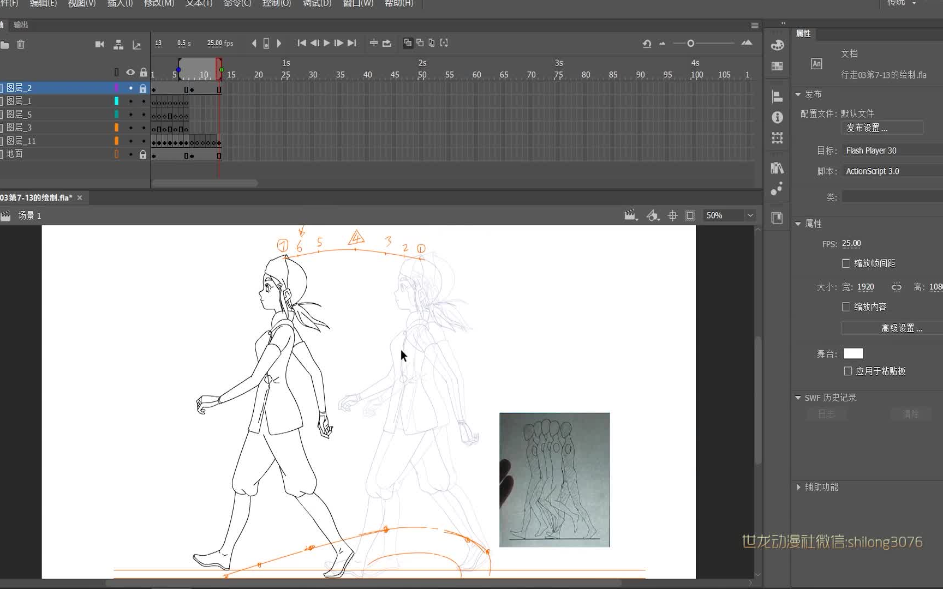Screen dimensions: 943x589
Task: Open the Flash Player 30 target dropdown
Action: tap(892, 151)
